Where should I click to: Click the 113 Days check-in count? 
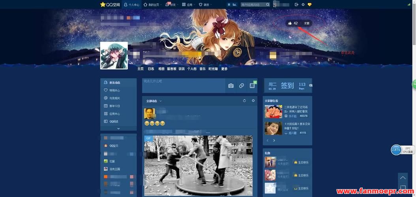coord(302,85)
